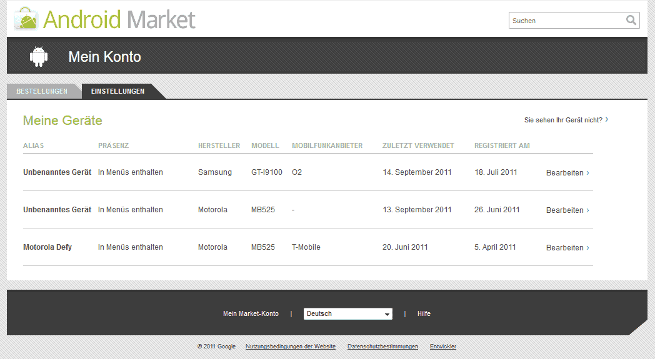Screen dimensions: 655x359
Task: Click the PRÄSENZ column header
Action: tap(114, 145)
